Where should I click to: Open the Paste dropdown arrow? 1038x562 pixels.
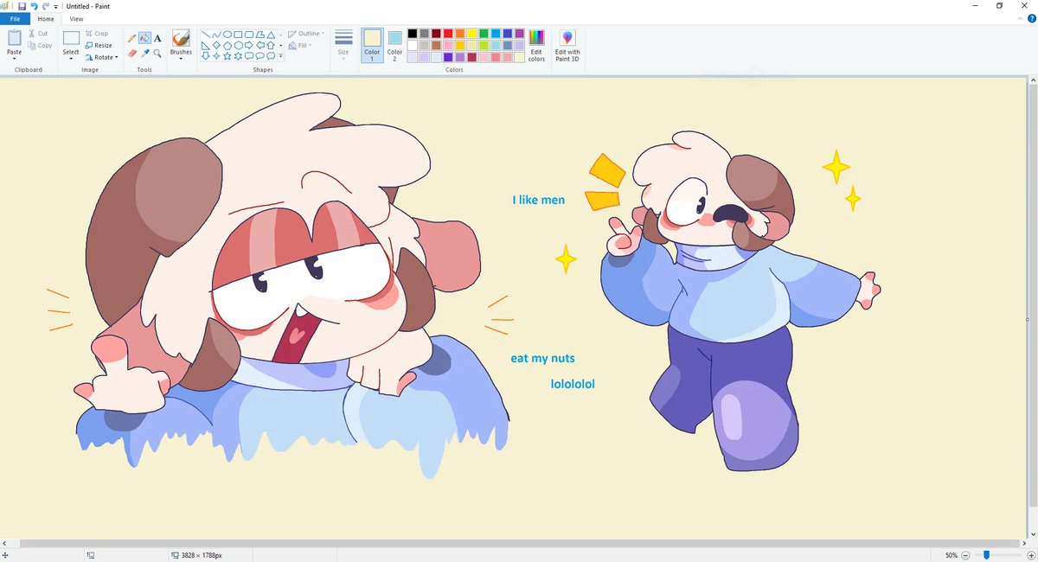coord(15,59)
